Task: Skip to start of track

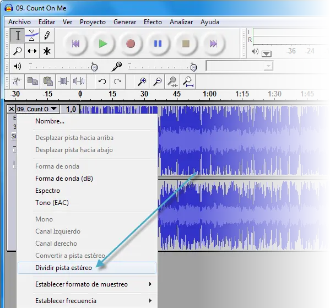Action: point(75,44)
